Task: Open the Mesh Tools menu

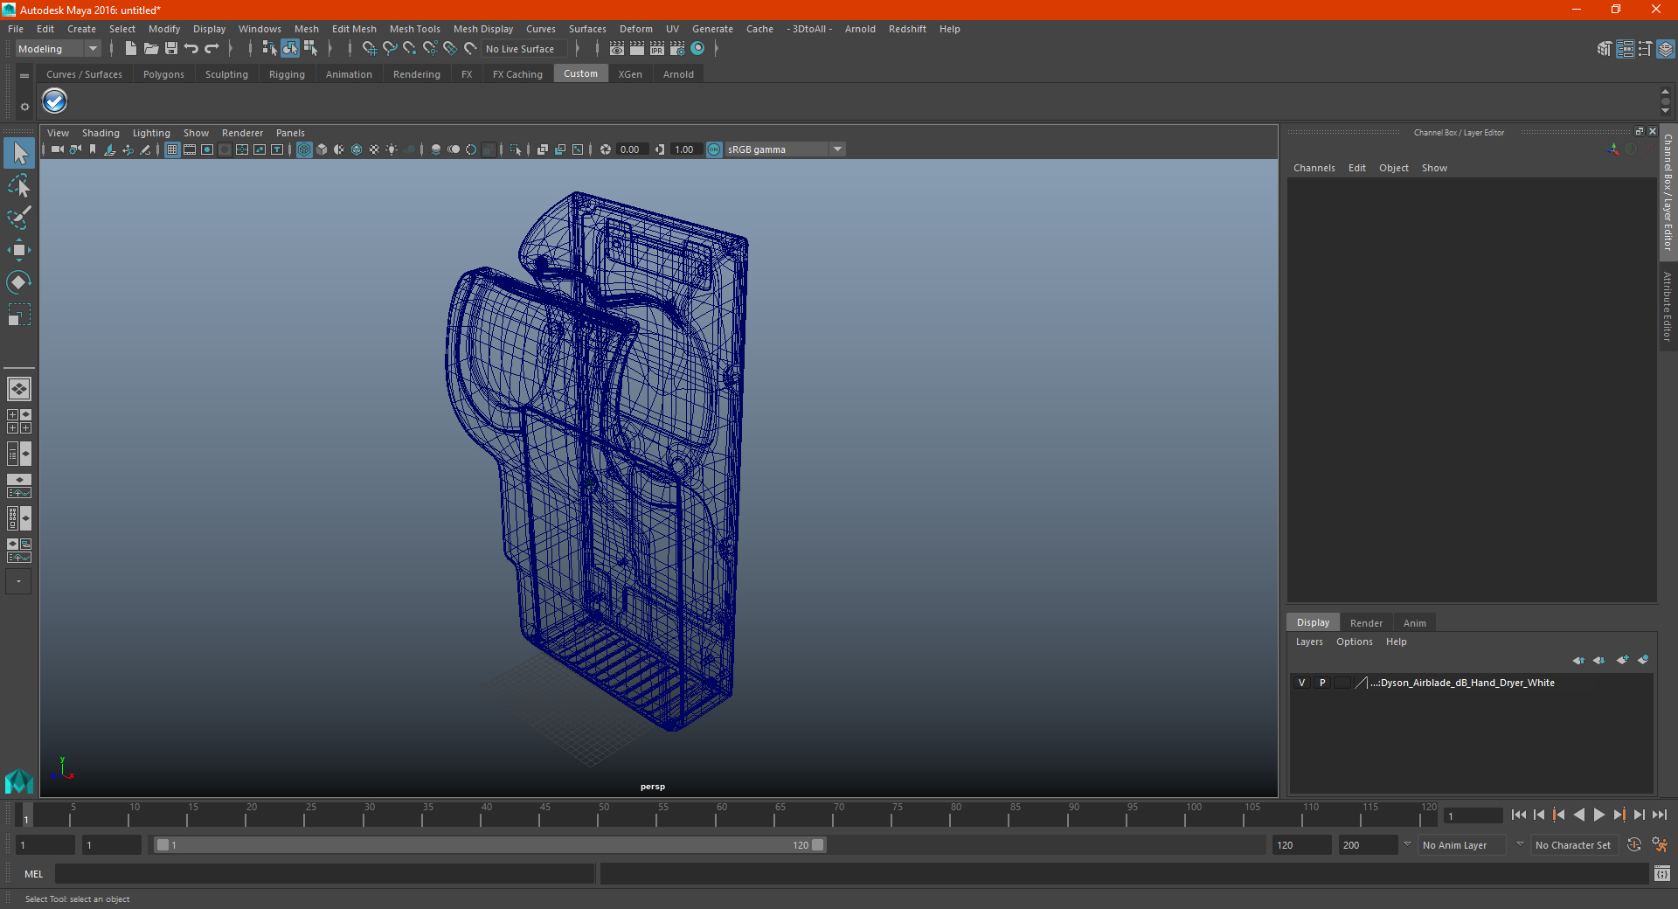Action: tap(414, 29)
